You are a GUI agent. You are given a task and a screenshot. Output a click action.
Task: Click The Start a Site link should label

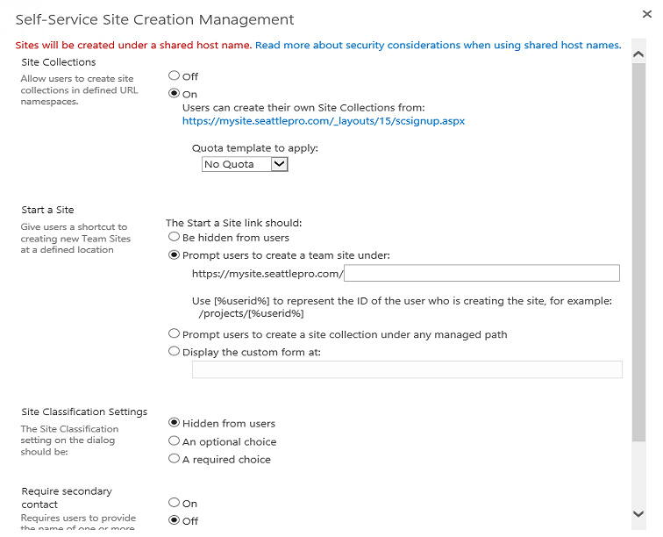tap(234, 223)
